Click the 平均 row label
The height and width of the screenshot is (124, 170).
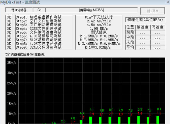(130, 47)
